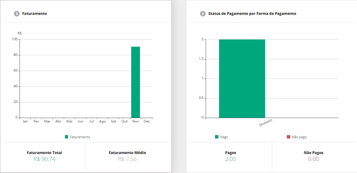The image size is (357, 173).
Task: Click the Jan label on the month axis
Action: [25, 121]
